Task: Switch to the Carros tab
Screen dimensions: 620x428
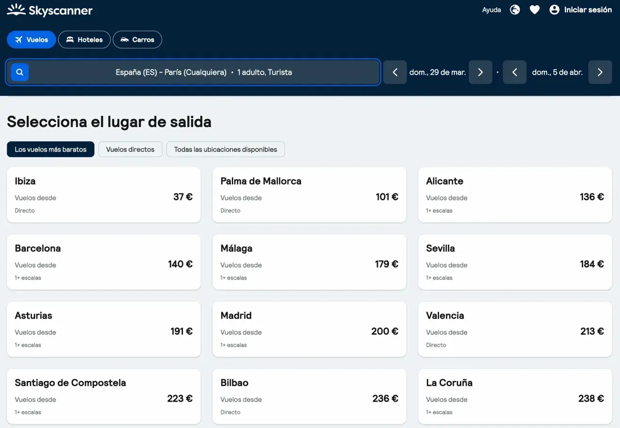Action: point(138,40)
